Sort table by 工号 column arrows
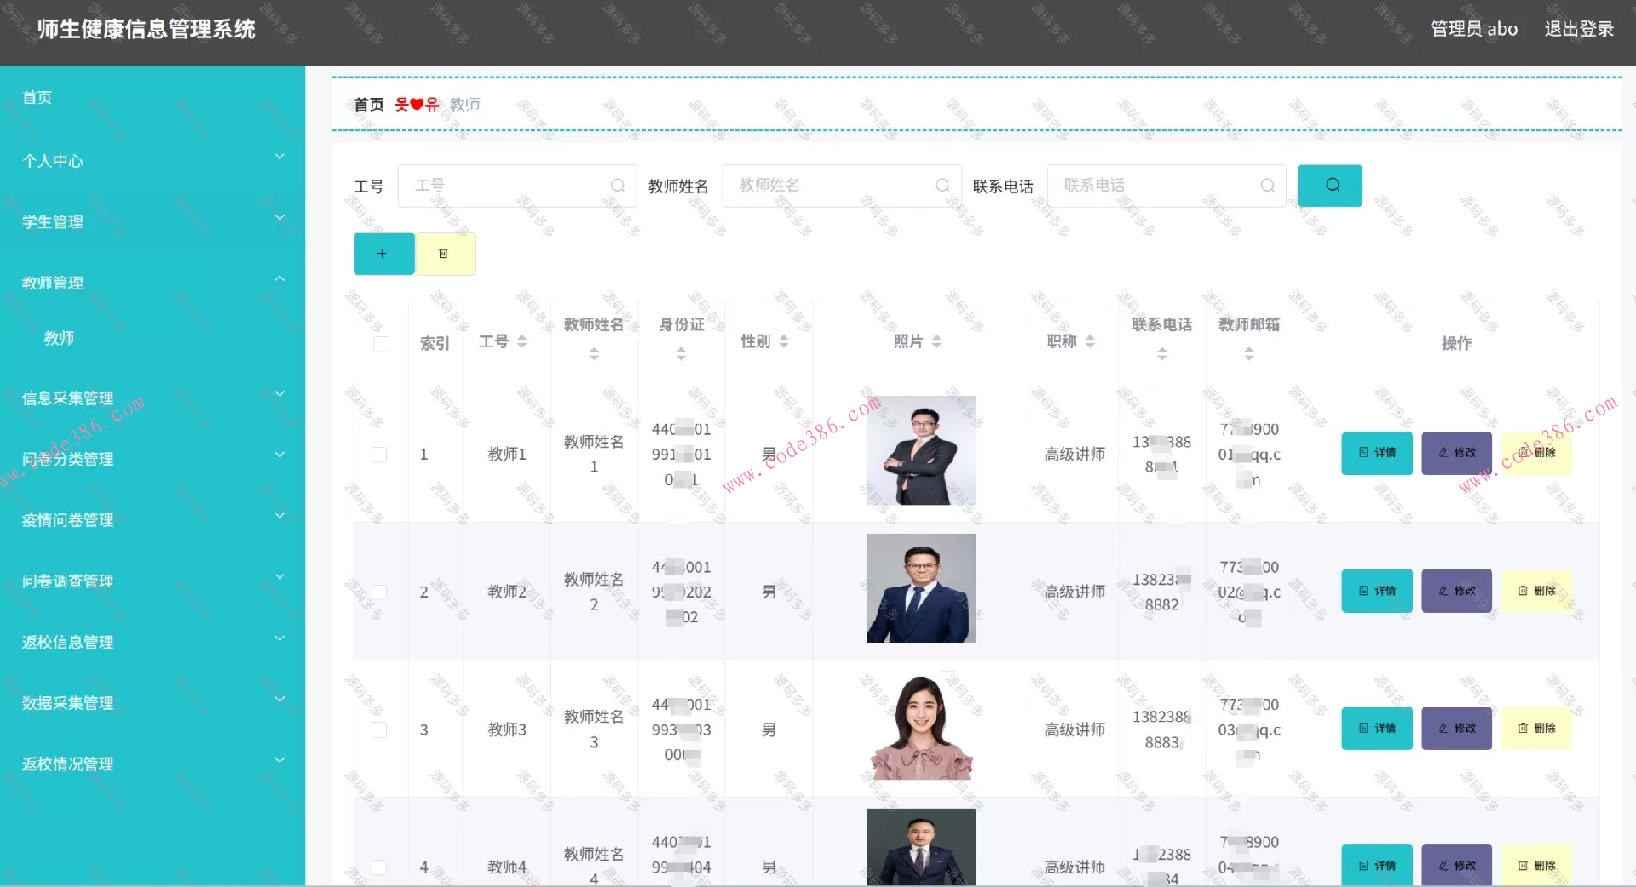 pos(521,341)
